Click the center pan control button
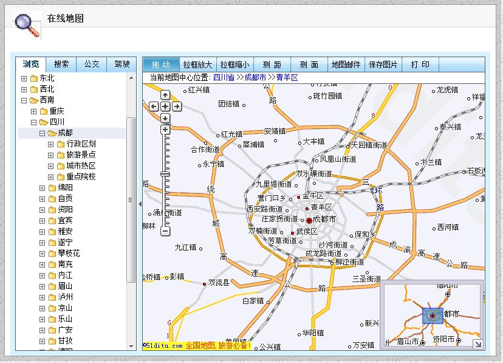503x363 pixels. pyautogui.click(x=165, y=106)
